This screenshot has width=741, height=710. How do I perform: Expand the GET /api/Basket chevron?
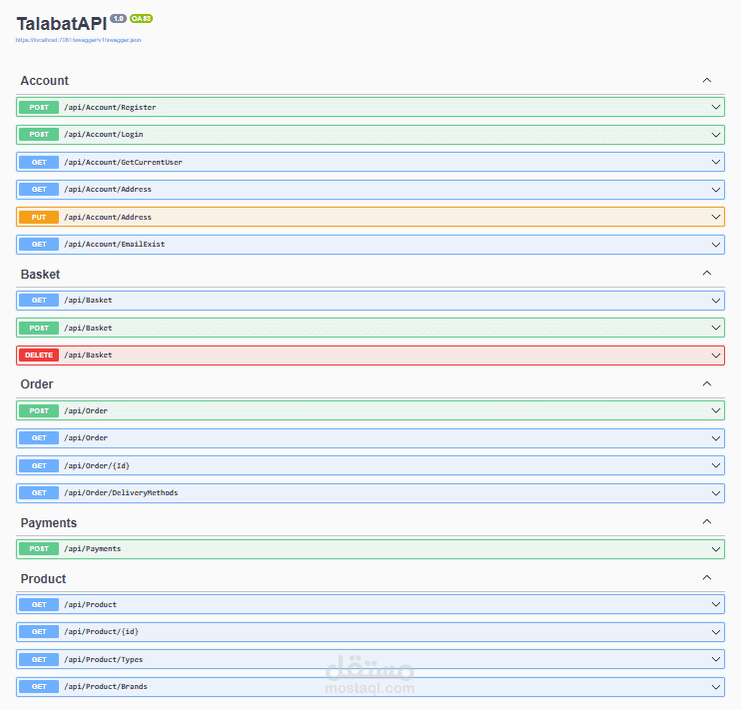[x=716, y=301]
